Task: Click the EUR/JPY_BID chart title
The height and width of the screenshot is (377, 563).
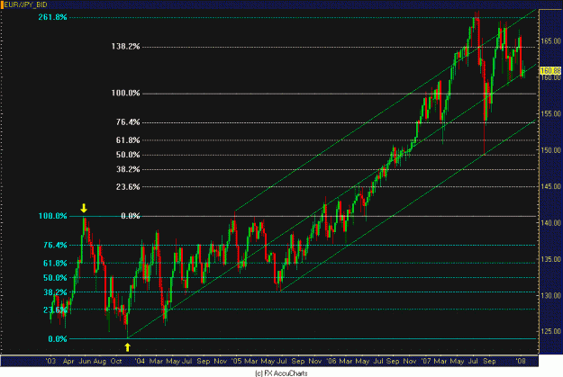Action: 26,4
